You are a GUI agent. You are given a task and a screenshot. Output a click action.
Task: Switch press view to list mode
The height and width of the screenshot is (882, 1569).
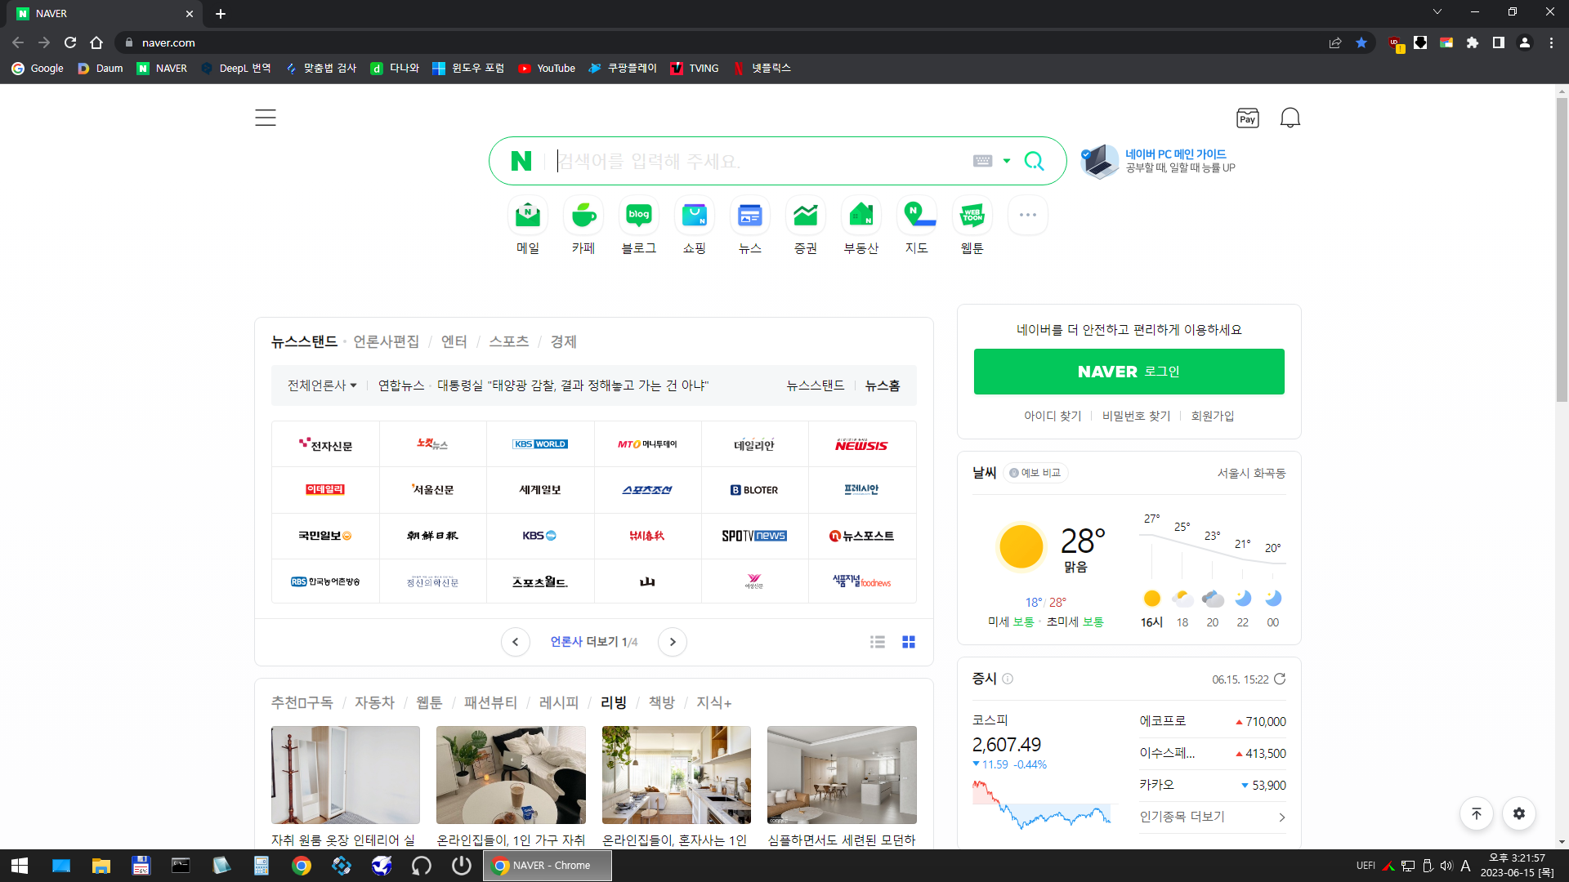tap(878, 642)
